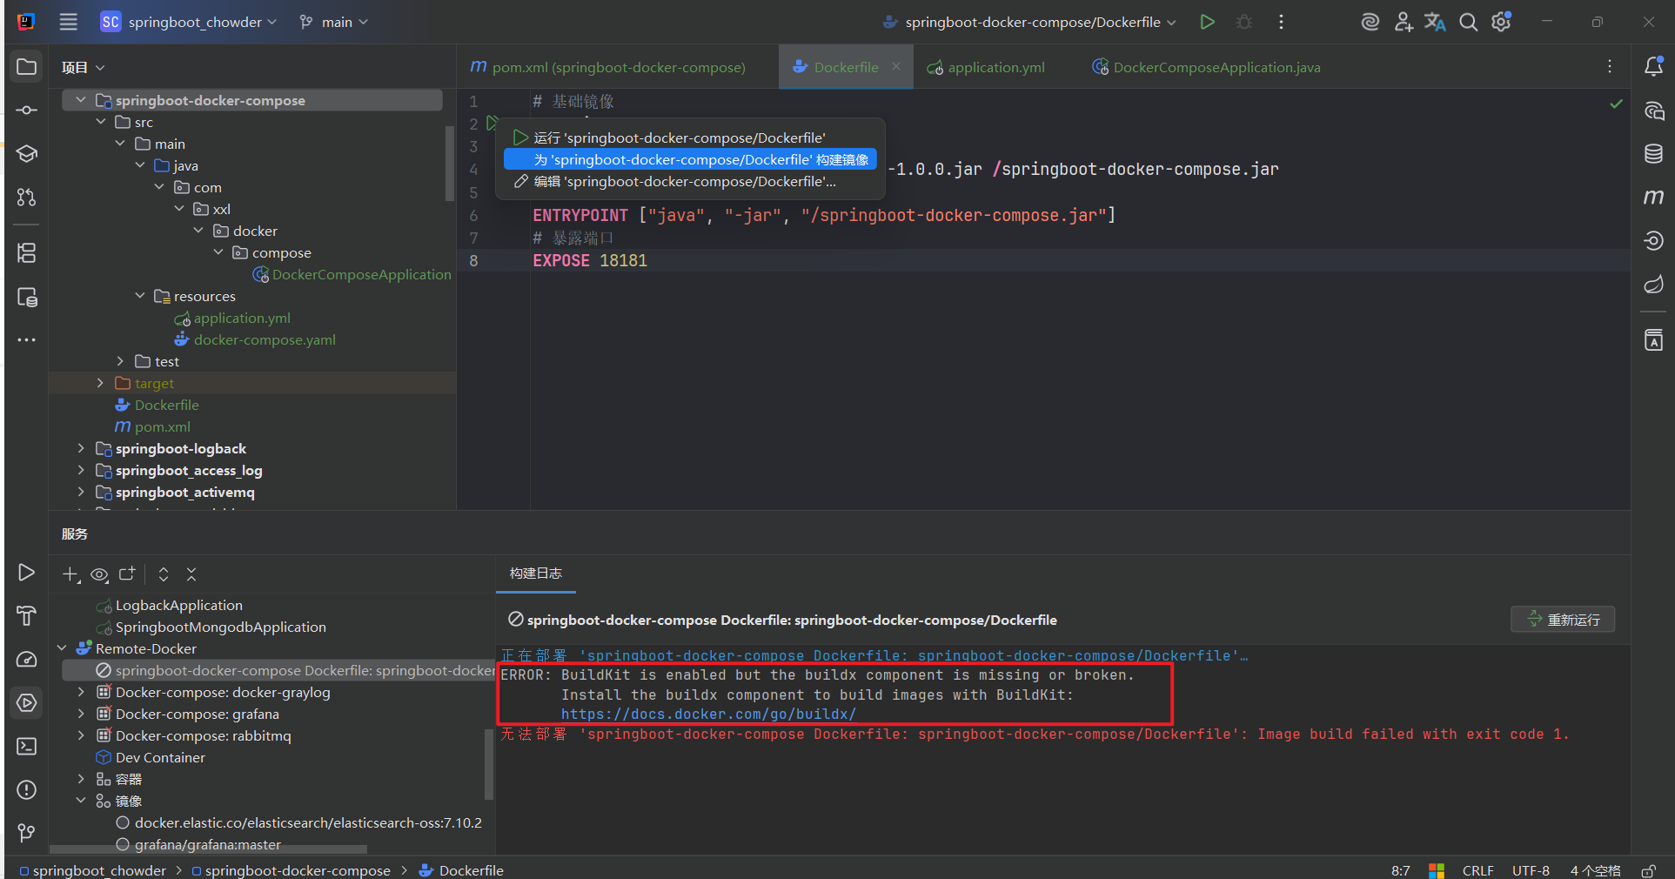
Task: Choose 运行 'springboot-docker-compose/Dockerfile' menu item
Action: [690, 138]
